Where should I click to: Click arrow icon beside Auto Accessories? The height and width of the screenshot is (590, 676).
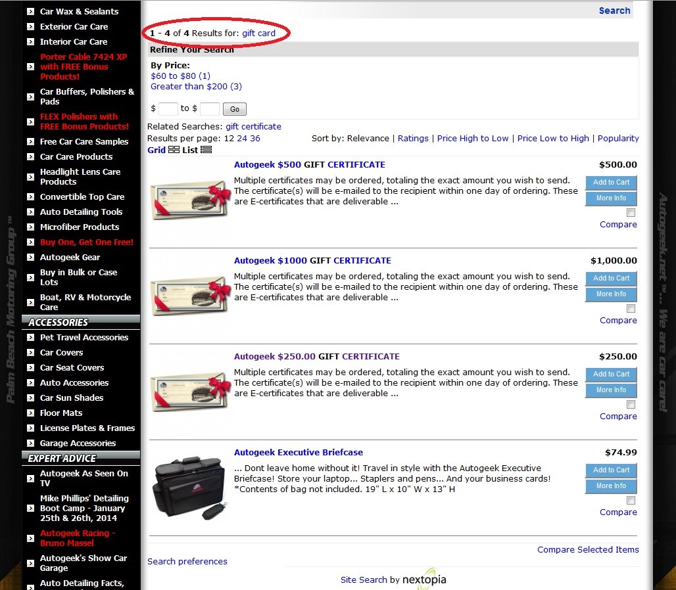(x=31, y=383)
